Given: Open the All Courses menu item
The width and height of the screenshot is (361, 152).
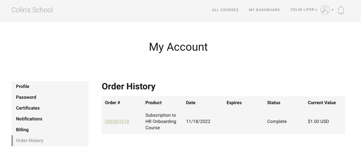Looking at the screenshot, I should click(x=225, y=10).
